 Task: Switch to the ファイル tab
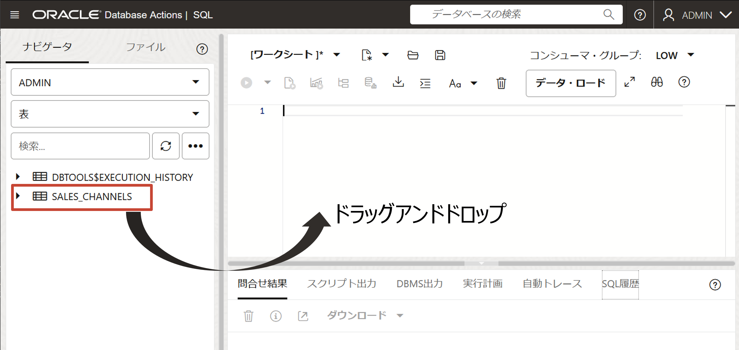click(x=145, y=47)
